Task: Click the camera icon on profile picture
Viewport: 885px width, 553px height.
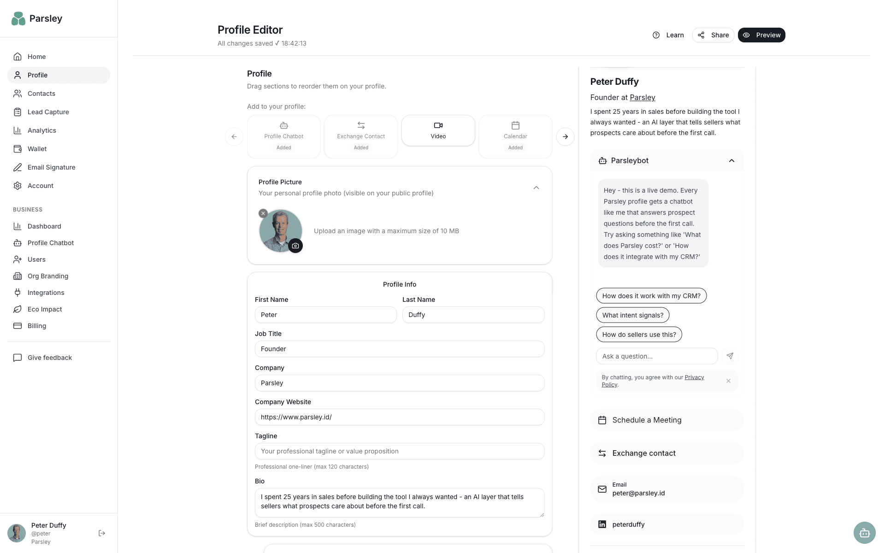Action: [x=295, y=246]
